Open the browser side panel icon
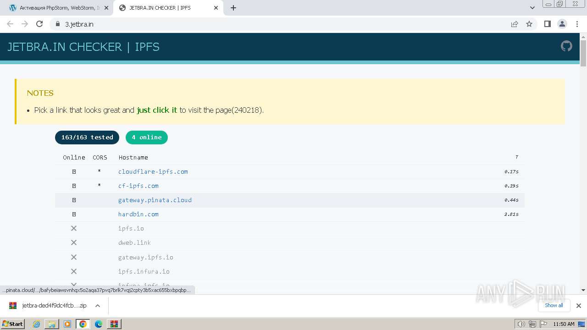Image resolution: width=587 pixels, height=330 pixels. [547, 24]
